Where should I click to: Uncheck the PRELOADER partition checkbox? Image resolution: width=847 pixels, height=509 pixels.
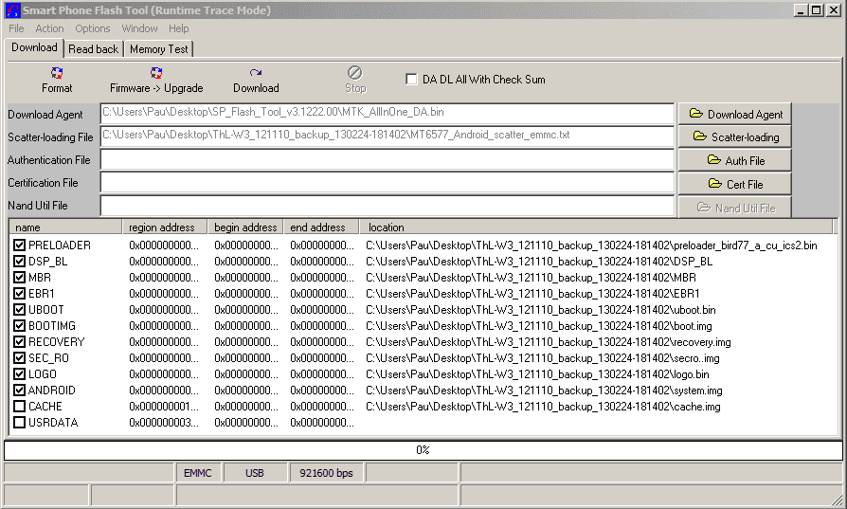click(20, 245)
